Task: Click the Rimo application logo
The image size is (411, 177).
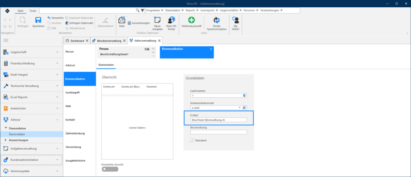Action: [x=7, y=11]
